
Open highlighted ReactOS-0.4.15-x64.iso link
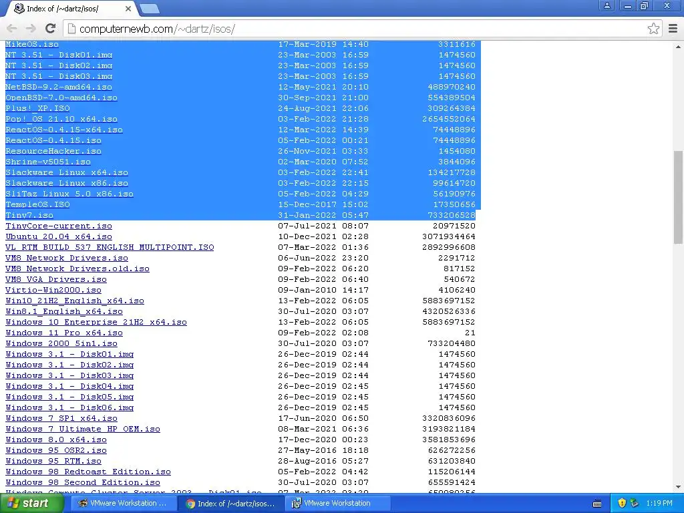(x=64, y=130)
